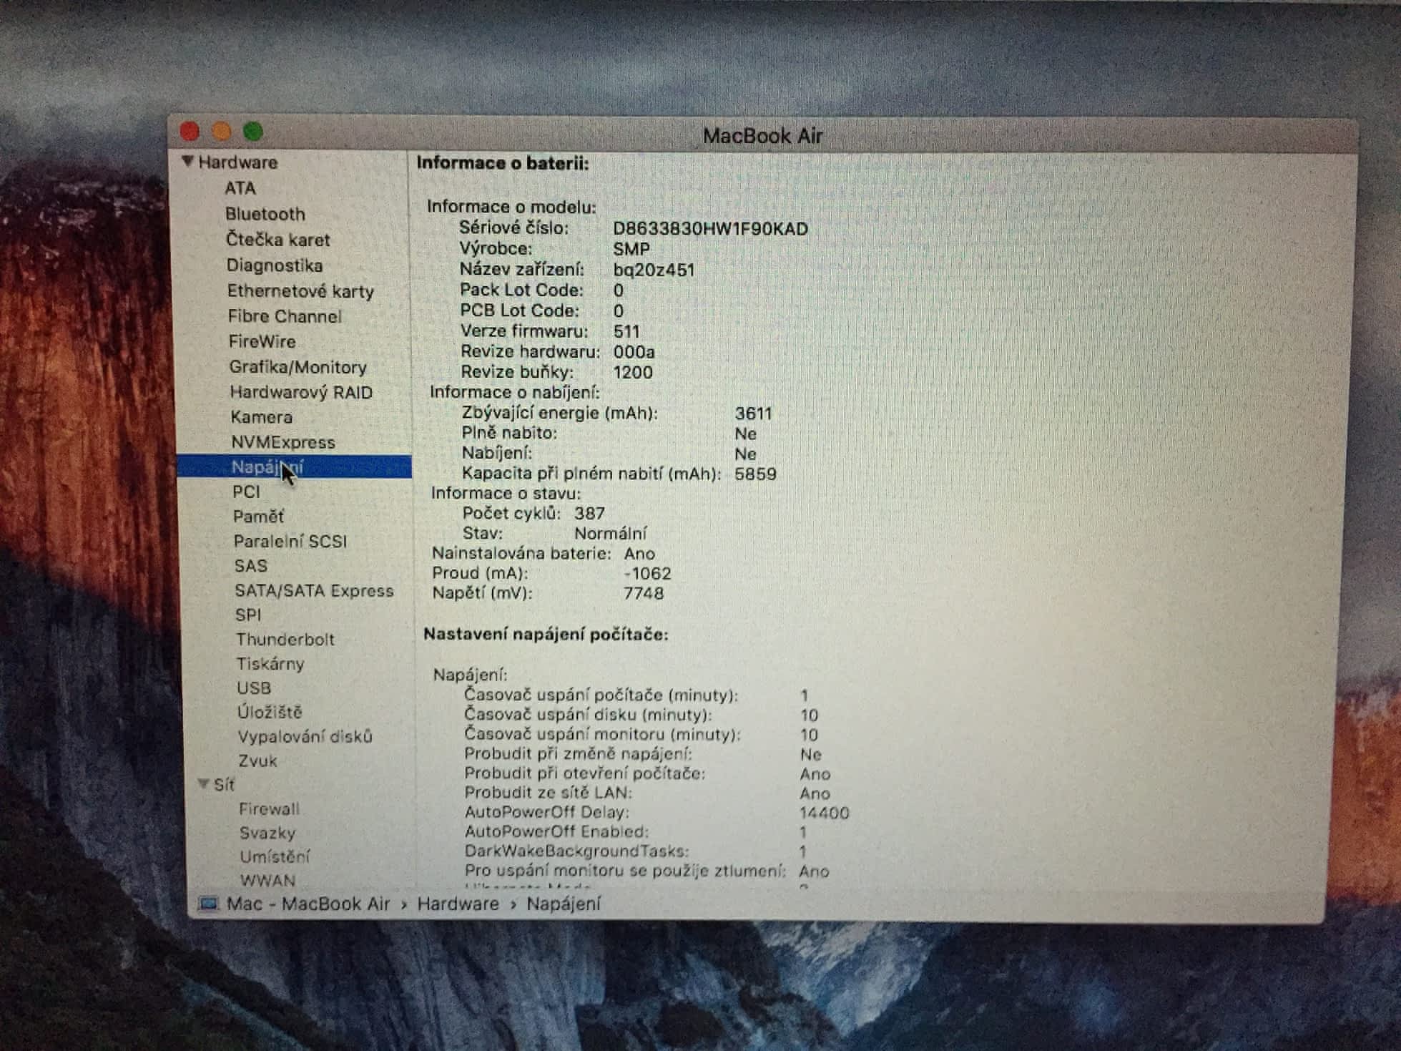Click Mac - MacBook Air in path bar

point(308,904)
